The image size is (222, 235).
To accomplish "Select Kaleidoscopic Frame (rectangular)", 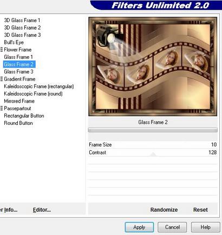I will pyautogui.click(x=39, y=86).
